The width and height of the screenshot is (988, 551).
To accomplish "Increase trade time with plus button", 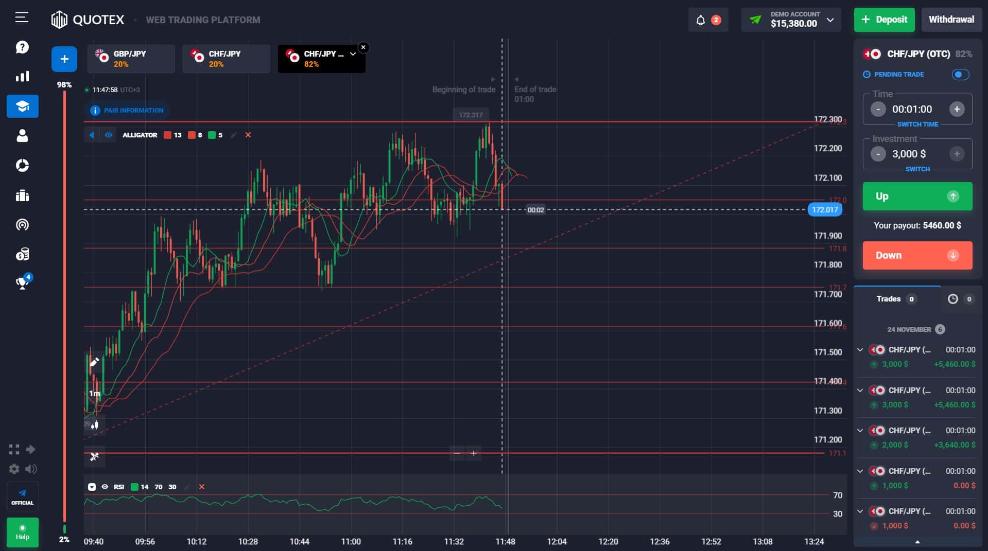I will point(957,109).
